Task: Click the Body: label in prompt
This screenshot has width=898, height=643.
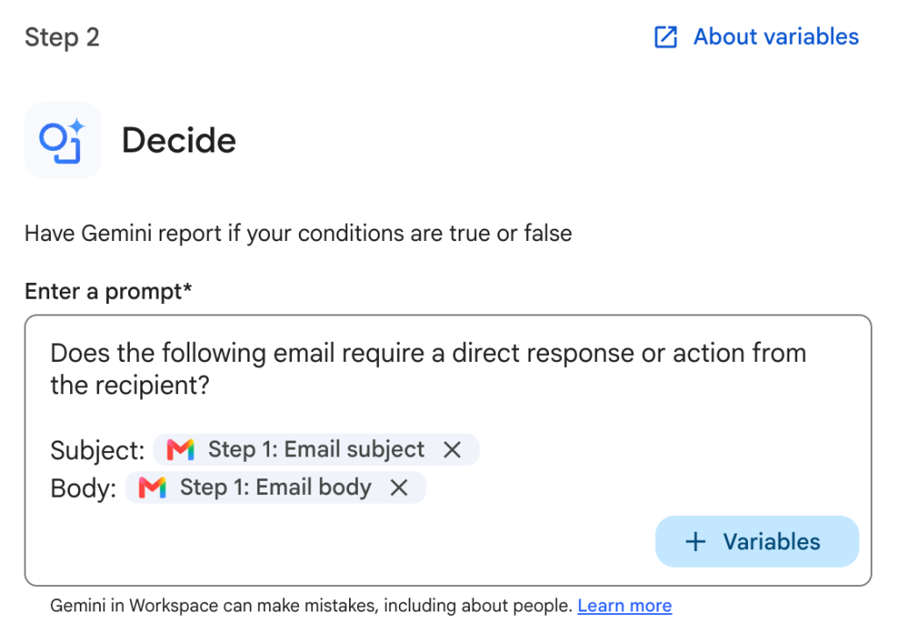Action: pyautogui.click(x=83, y=489)
